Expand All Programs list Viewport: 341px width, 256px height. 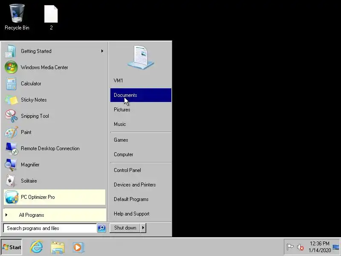coord(55,215)
